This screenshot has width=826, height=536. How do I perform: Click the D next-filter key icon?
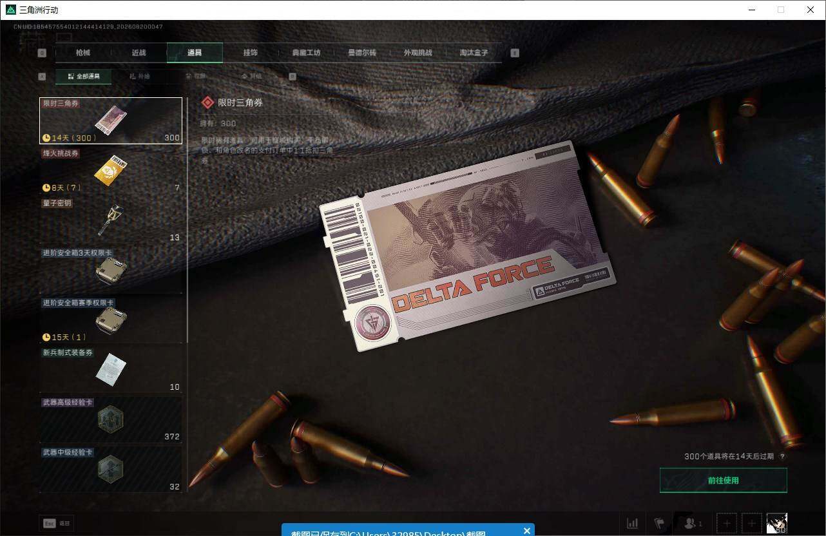pyautogui.click(x=293, y=76)
